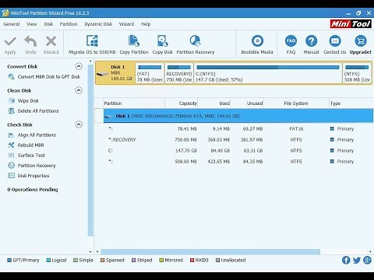Select Rebuild MBR action
The height and width of the screenshot is (280, 374).
(x=26, y=145)
